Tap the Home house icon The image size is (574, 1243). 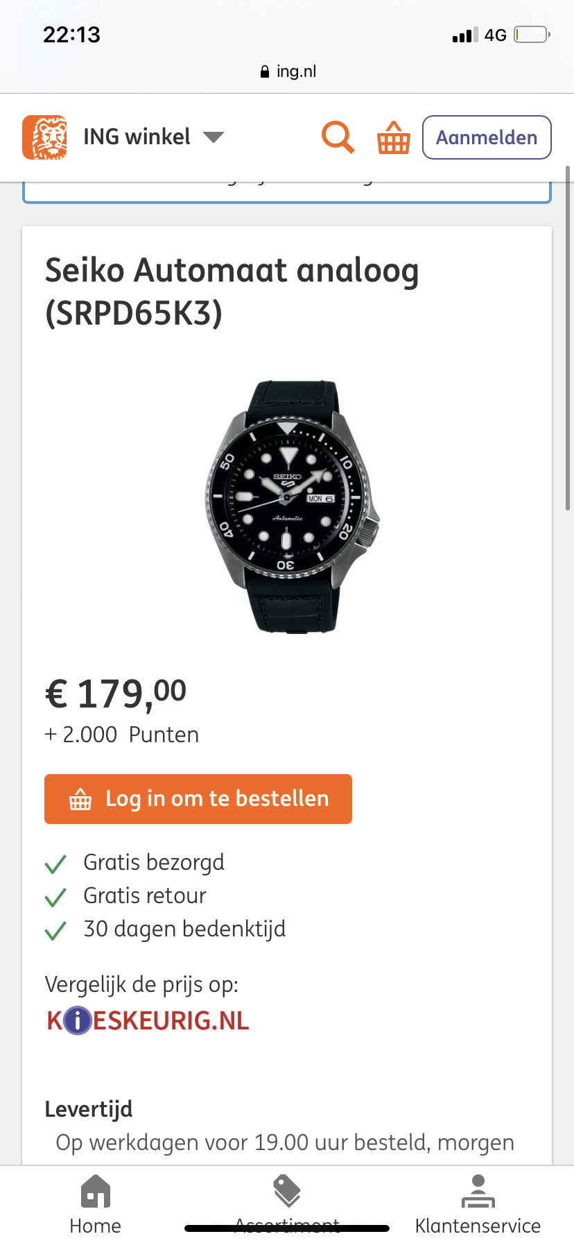[96, 1192]
